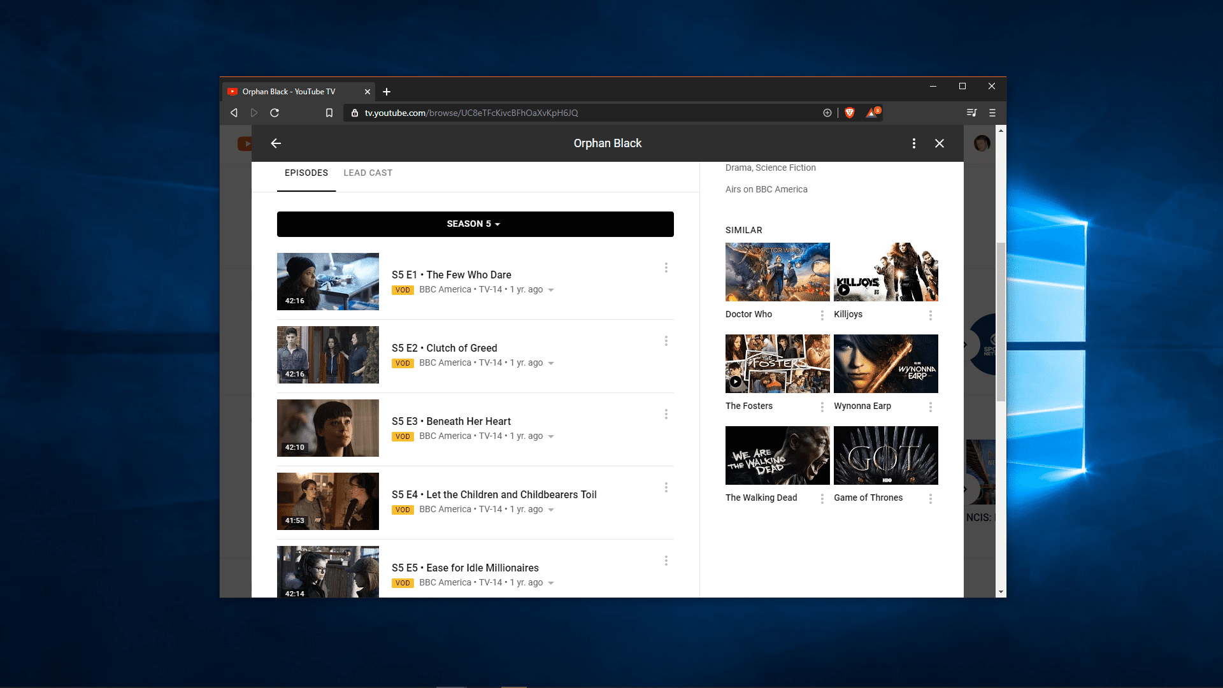The height and width of the screenshot is (688, 1223).
Task: Play the Let the Children thumbnail
Action: (x=328, y=501)
